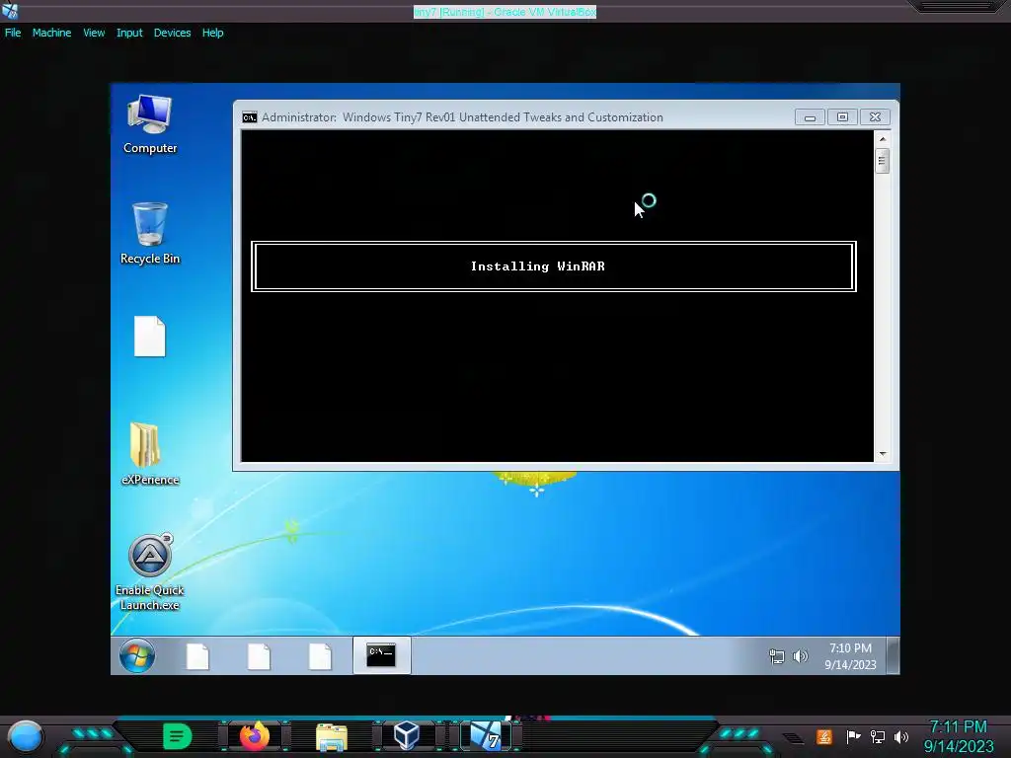This screenshot has height=758, width=1011.
Task: Select Enable Quick Launch.exe icon
Action: (x=150, y=572)
